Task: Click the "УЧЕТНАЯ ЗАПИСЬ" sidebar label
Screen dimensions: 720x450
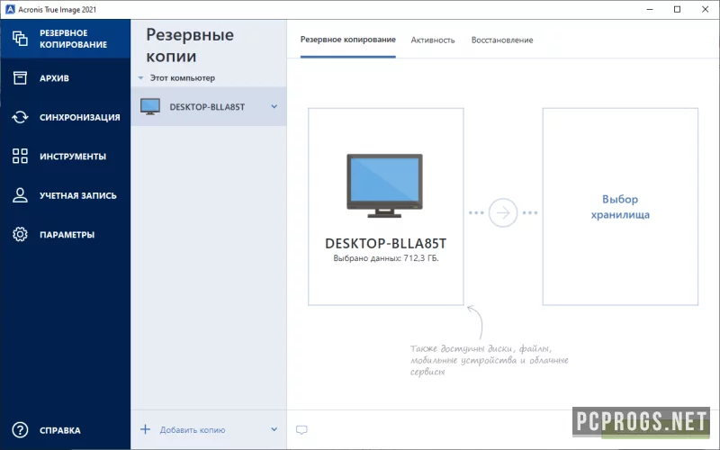Action: click(78, 195)
